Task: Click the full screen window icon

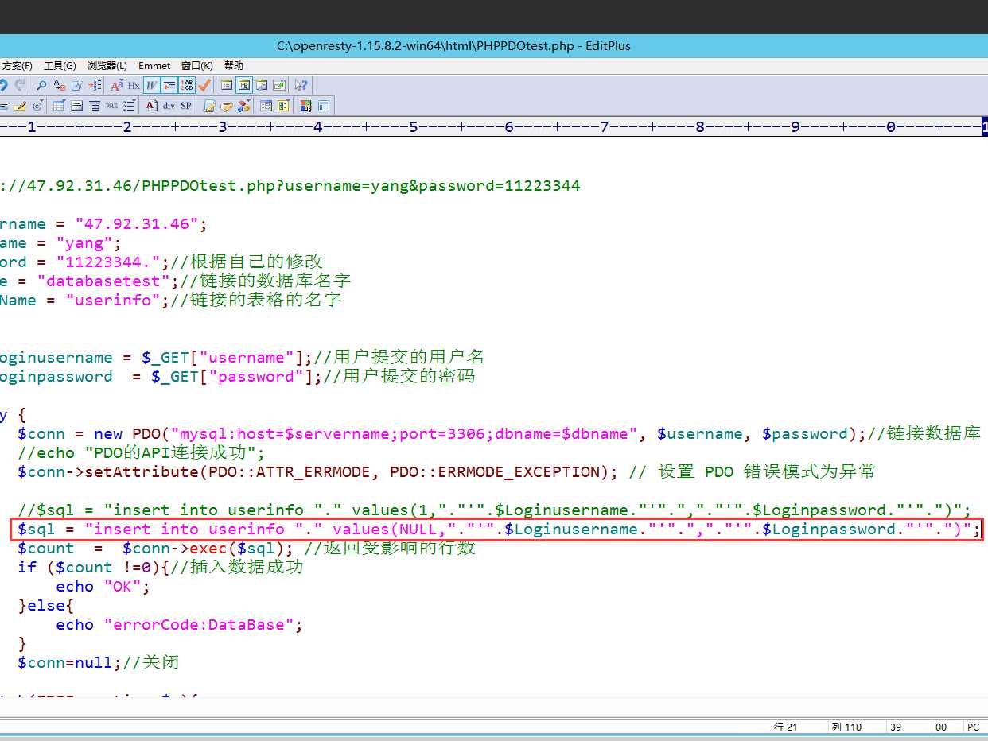Action: 279,85
